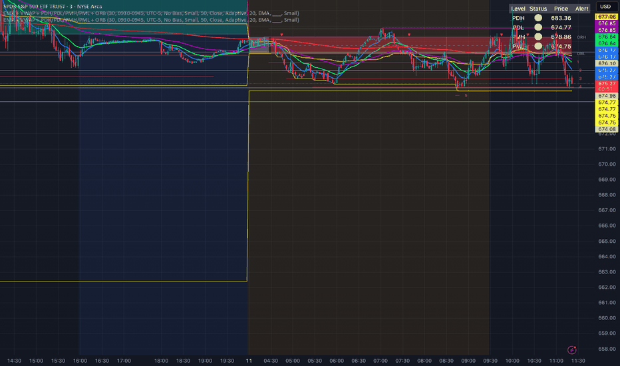This screenshot has width=620, height=366.
Task: Click the PML status indicator circle
Action: [538, 47]
